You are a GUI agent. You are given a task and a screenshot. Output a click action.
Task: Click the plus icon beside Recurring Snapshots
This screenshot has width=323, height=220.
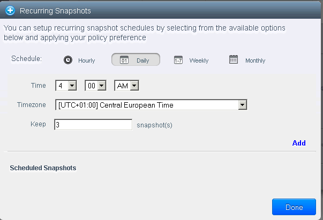point(10,10)
